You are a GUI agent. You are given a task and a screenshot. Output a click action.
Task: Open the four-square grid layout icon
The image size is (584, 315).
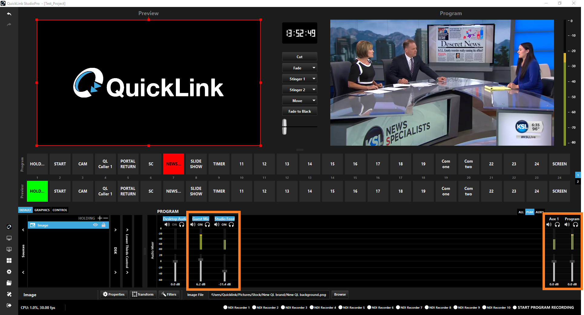(9, 260)
